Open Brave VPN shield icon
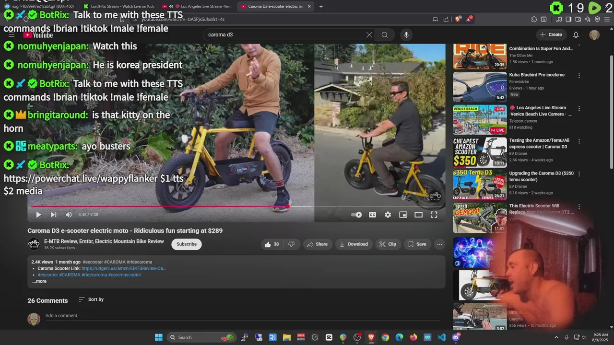The image size is (614, 345). pos(597,19)
